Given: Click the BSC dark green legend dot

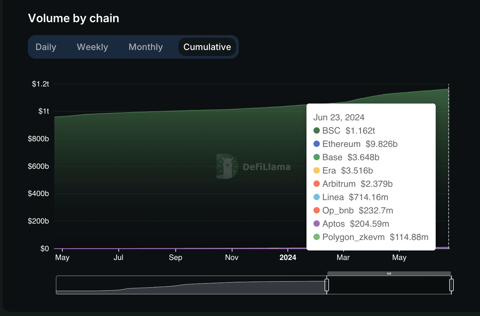Looking at the screenshot, I should pos(317,130).
